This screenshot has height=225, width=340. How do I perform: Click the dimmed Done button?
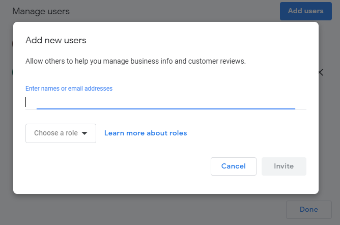tap(309, 209)
